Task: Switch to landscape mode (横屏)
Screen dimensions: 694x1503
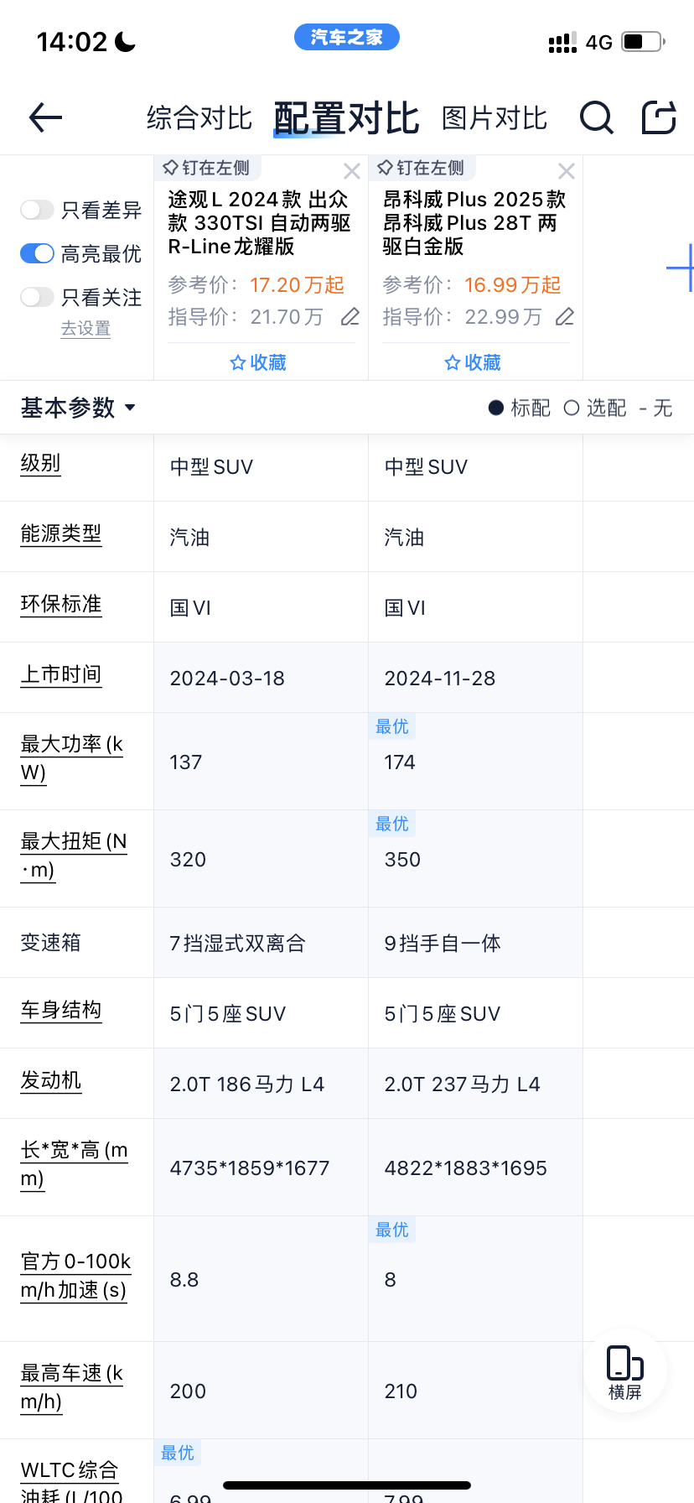Action: point(624,1372)
